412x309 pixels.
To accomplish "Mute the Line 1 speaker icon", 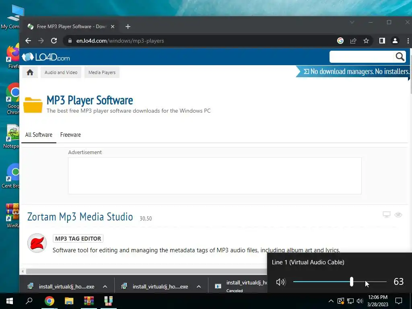I will 280,282.
